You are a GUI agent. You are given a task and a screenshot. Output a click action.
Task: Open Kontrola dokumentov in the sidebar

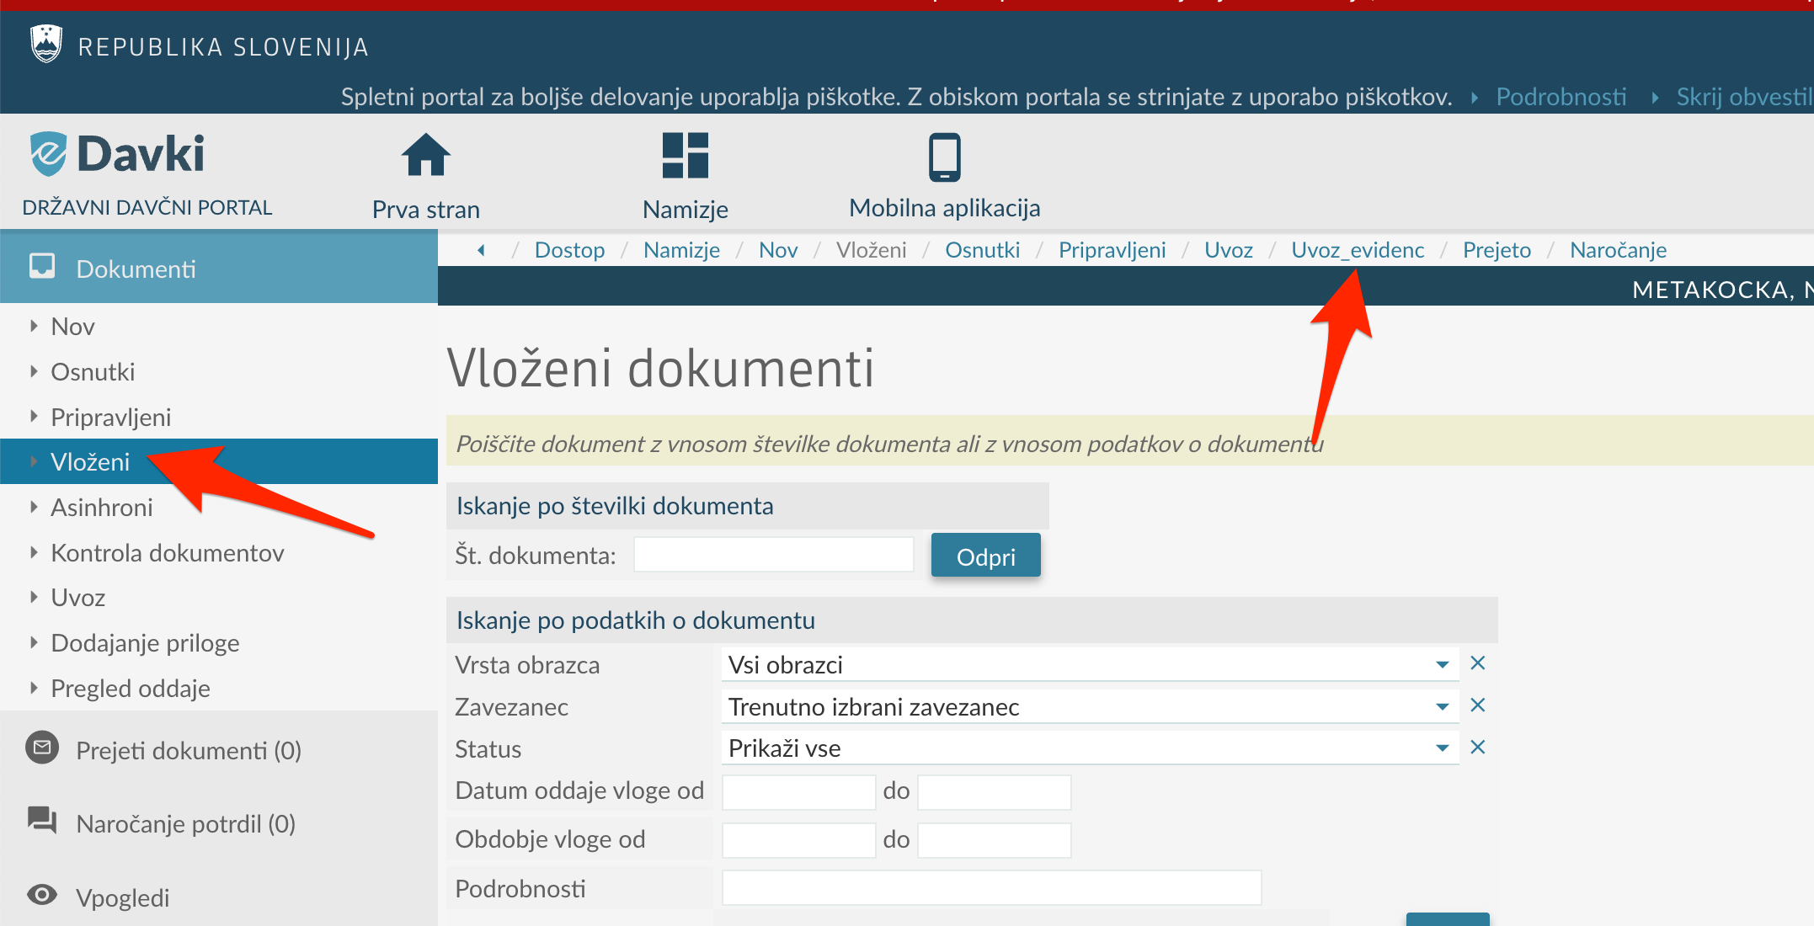coord(167,553)
